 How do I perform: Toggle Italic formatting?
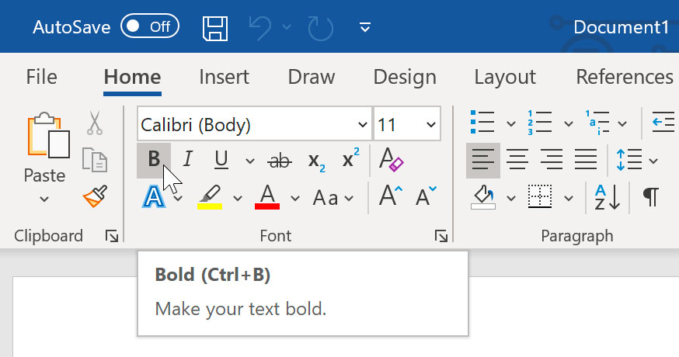[x=187, y=161]
